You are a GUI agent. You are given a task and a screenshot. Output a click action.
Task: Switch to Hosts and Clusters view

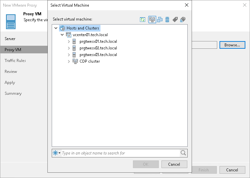pos(152,20)
